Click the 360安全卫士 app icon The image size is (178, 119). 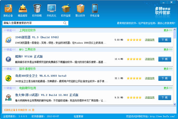point(8,78)
